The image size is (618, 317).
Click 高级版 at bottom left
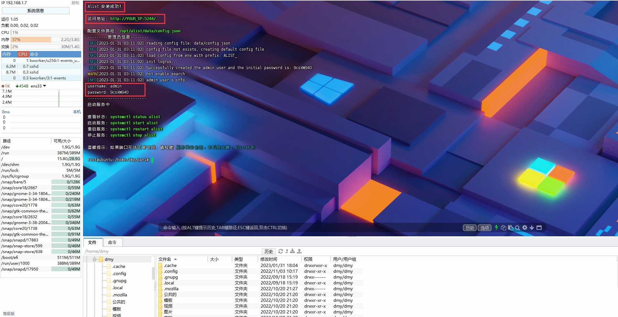9,313
